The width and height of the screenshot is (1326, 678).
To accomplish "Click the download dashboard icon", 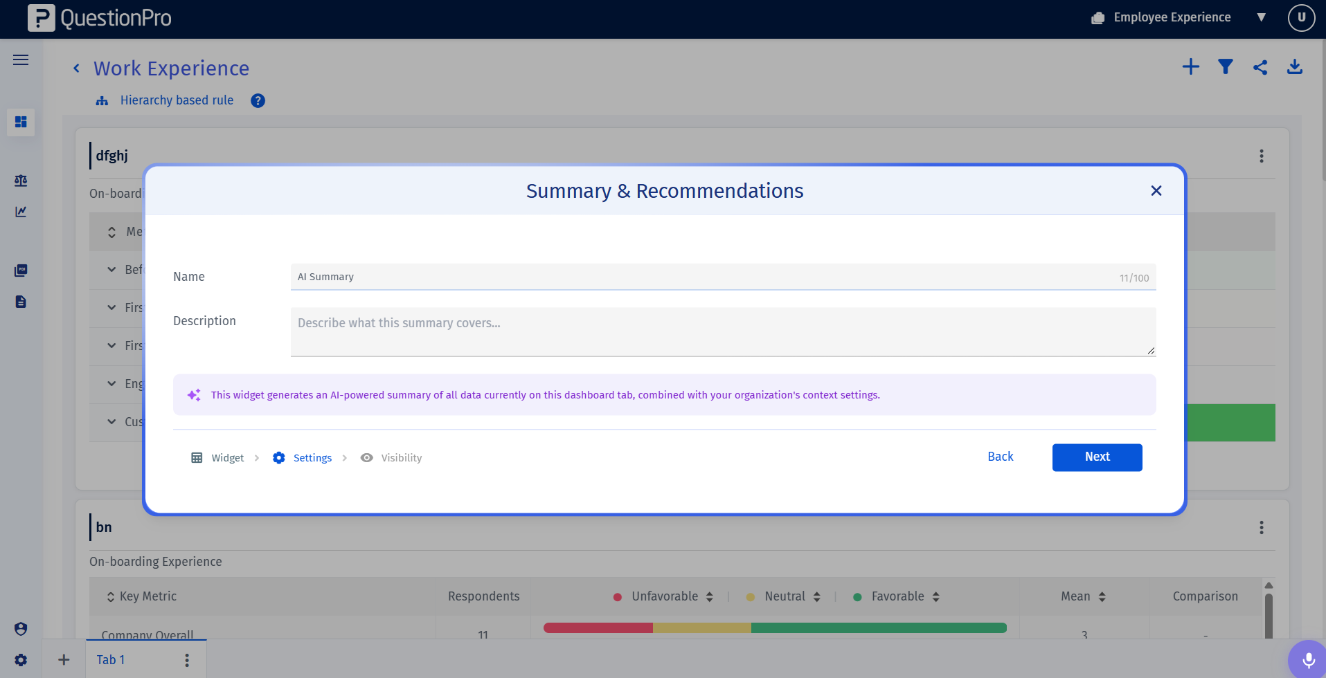I will (x=1295, y=66).
